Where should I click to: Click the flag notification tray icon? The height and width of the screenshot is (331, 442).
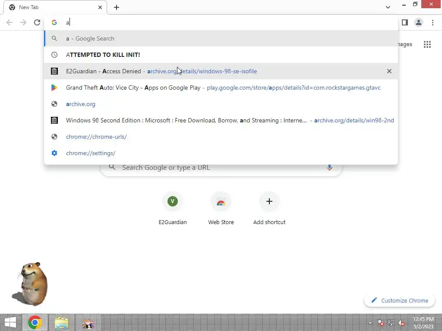click(x=380, y=323)
